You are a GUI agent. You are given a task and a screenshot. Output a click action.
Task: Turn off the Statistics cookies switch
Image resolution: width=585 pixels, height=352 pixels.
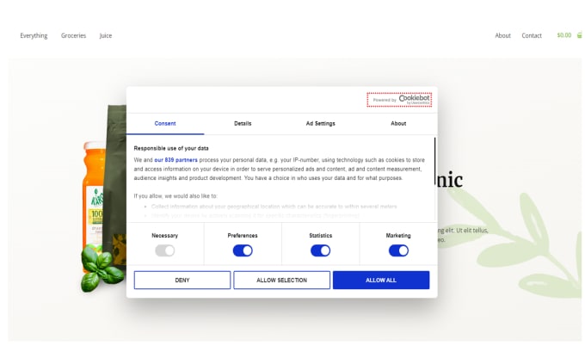(321, 250)
